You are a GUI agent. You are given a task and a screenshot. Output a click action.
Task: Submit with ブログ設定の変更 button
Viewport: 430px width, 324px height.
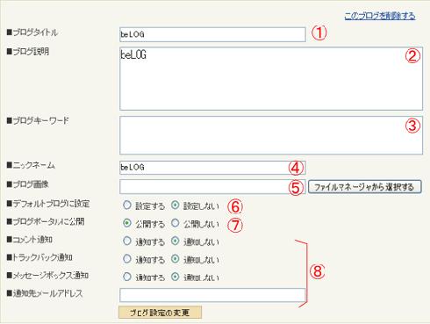coord(160,313)
